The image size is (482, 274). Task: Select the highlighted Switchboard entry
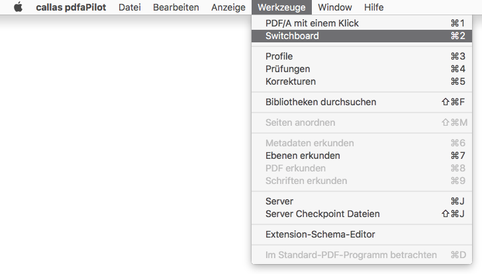[361, 36]
